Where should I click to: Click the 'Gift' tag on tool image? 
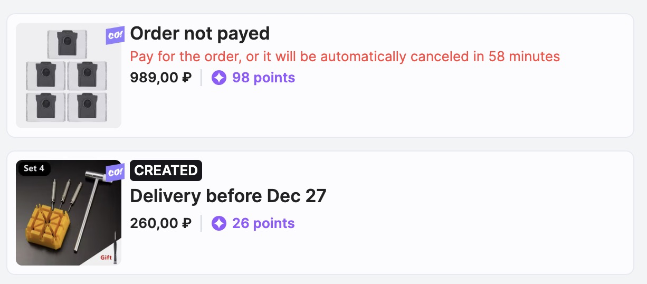click(x=106, y=258)
